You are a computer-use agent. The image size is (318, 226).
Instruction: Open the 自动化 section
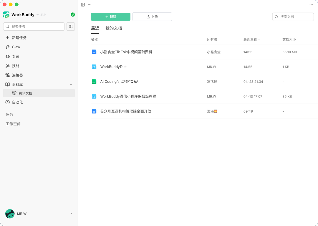[x=39, y=102]
